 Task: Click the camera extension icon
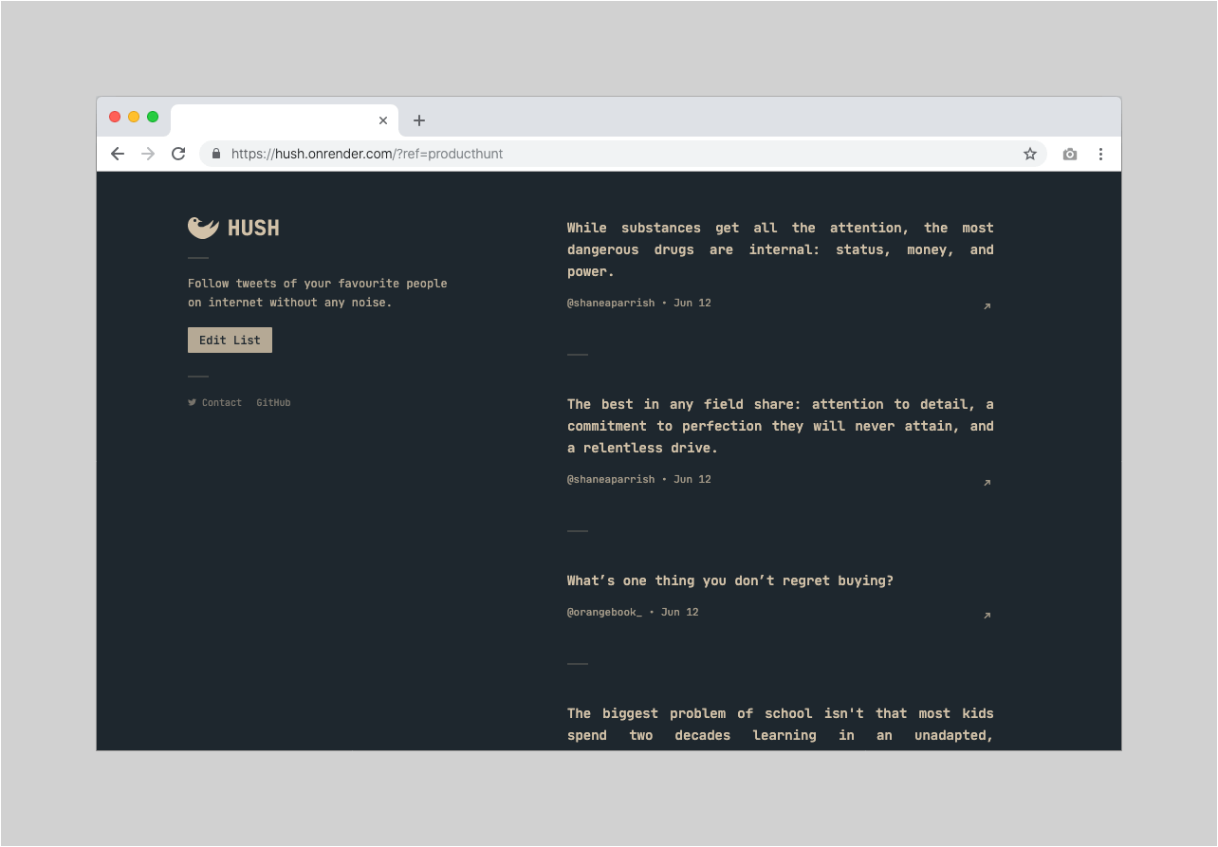[x=1070, y=154]
